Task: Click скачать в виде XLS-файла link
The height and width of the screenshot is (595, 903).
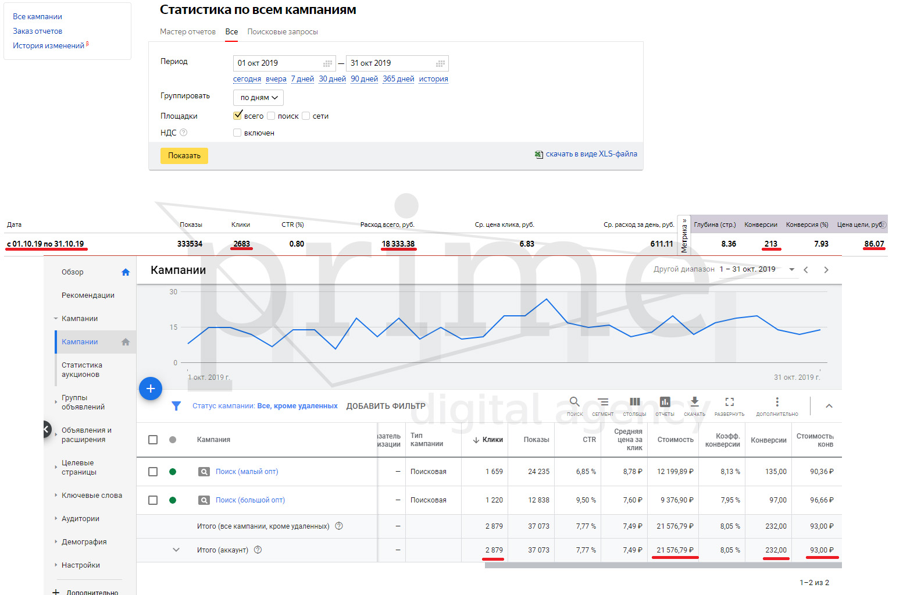Action: click(591, 154)
